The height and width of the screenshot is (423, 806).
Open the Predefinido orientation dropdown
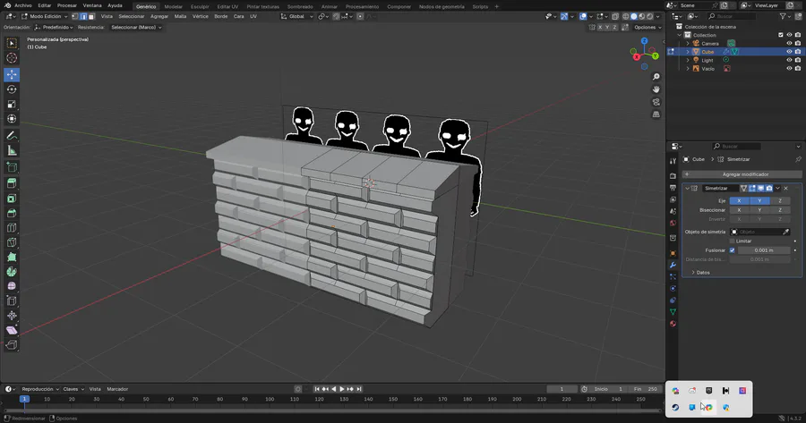tap(54, 27)
